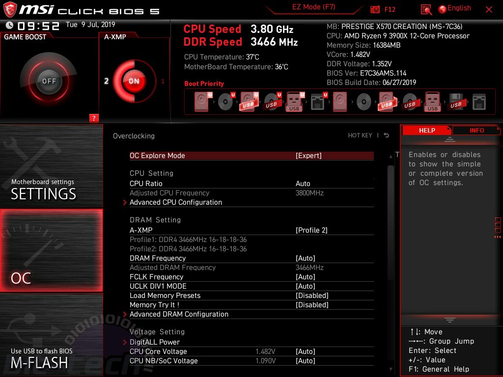Screen dimensions: 503x377
Task: Expand Advanced DRAM Configuration submenu
Action: pos(179,314)
